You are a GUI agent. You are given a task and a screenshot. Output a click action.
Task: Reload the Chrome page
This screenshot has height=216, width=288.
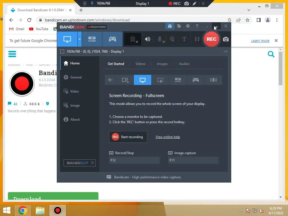click(29, 20)
